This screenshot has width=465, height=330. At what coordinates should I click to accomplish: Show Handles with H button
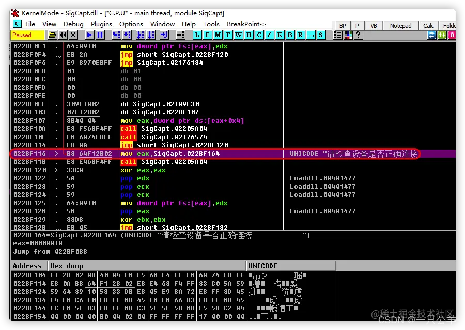pos(249,35)
